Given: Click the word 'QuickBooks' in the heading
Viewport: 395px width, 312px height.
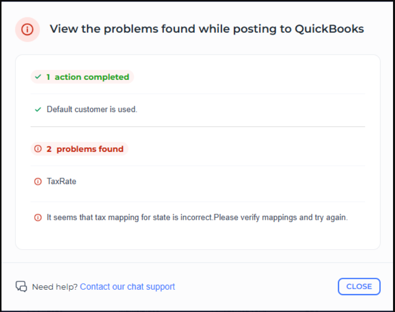Looking at the screenshot, I should tap(329, 29).
